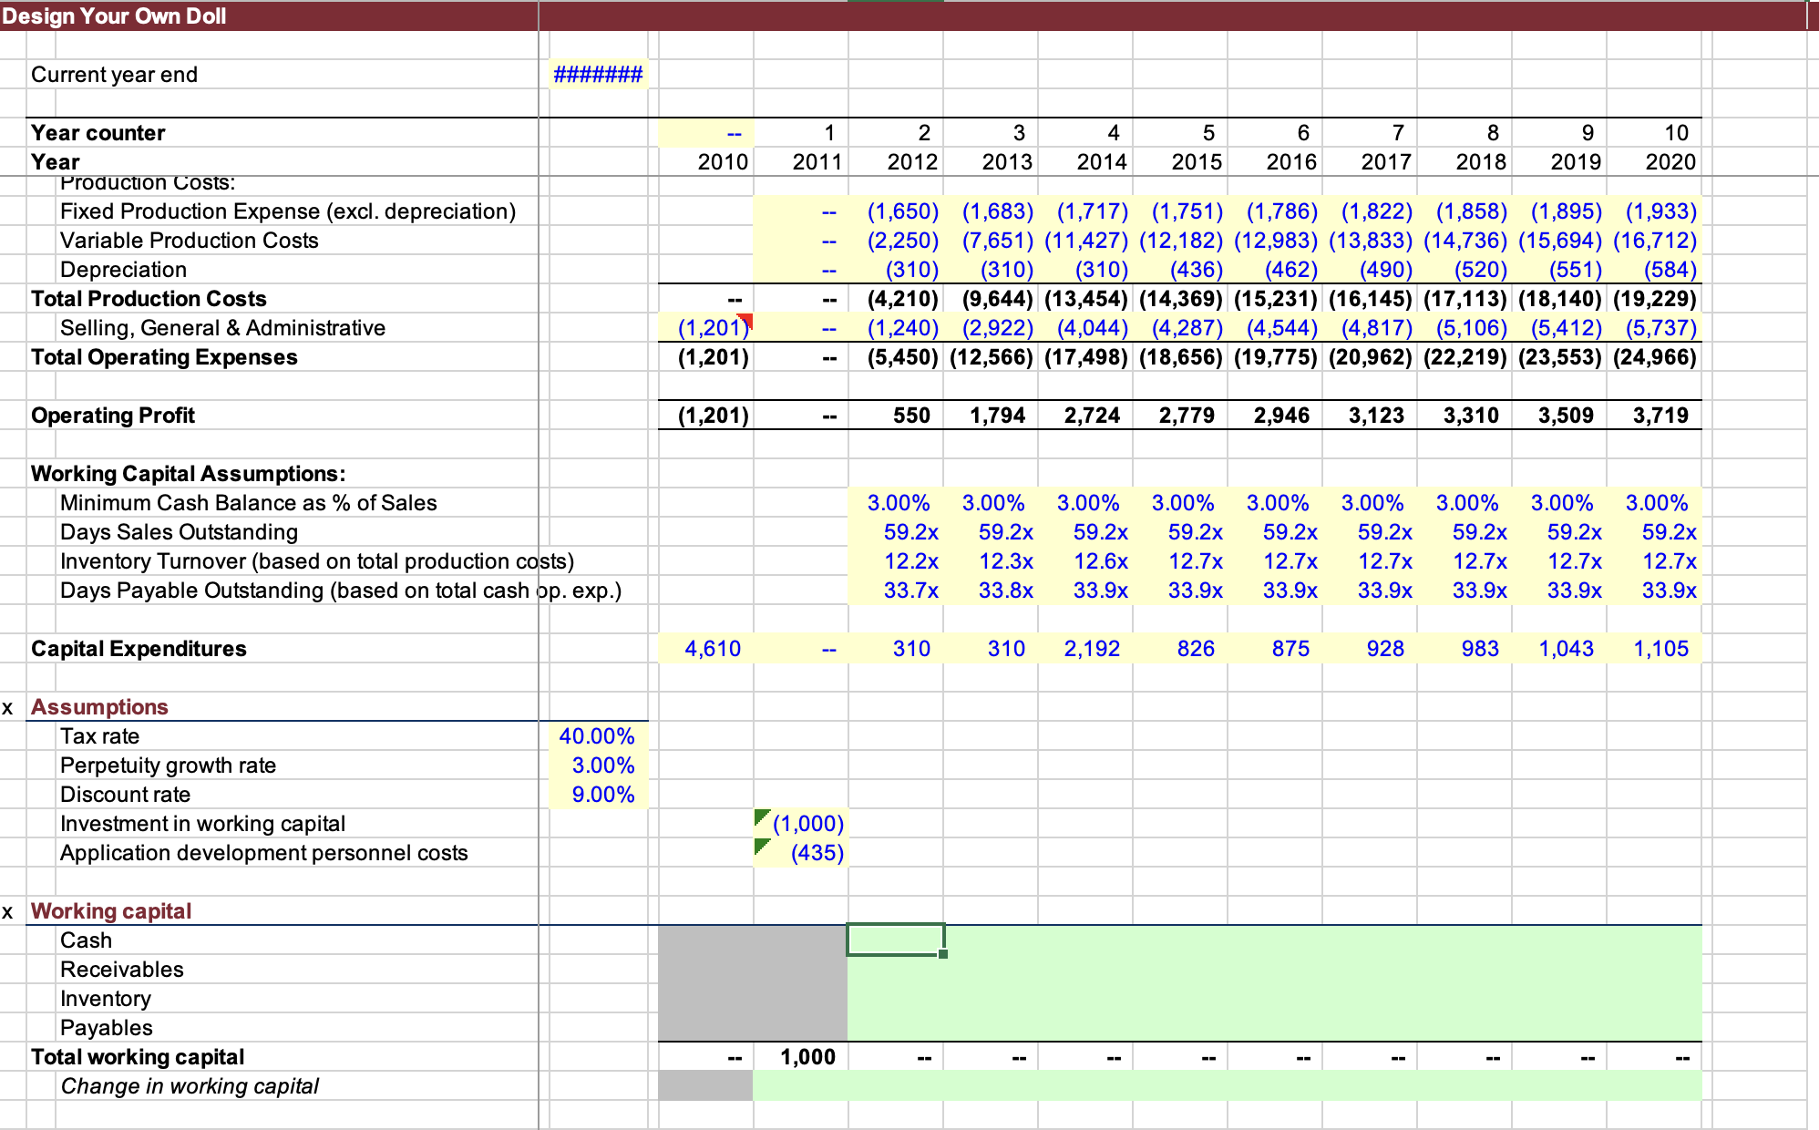Screen dimensions: 1819x1130
Task: Select the Change in working capital label
Action: [x=190, y=1086]
